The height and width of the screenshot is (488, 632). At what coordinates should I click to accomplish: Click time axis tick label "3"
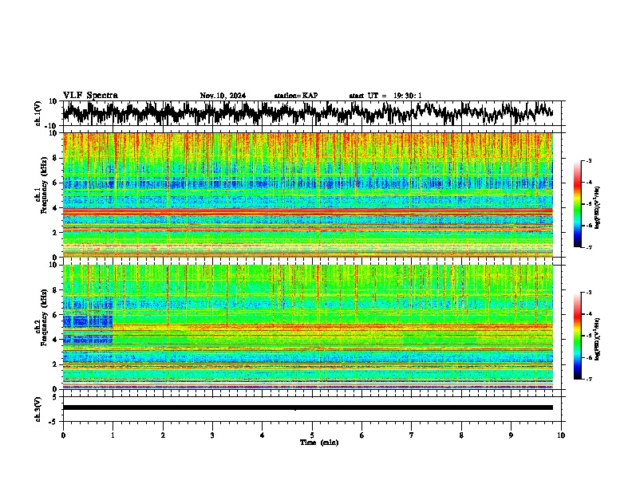point(212,435)
